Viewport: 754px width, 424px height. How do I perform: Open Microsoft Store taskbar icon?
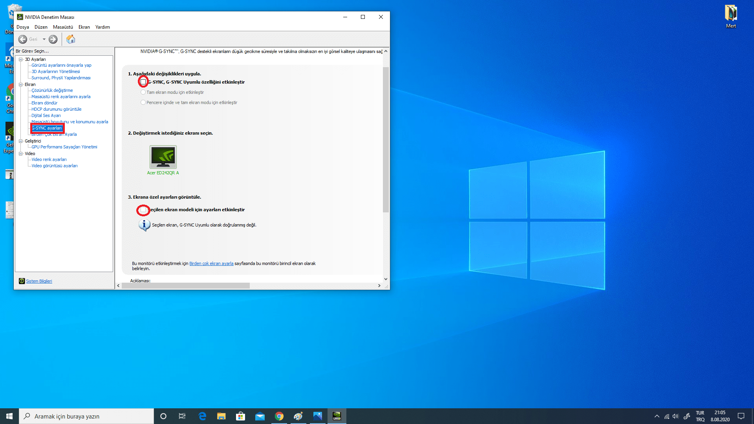coord(240,416)
